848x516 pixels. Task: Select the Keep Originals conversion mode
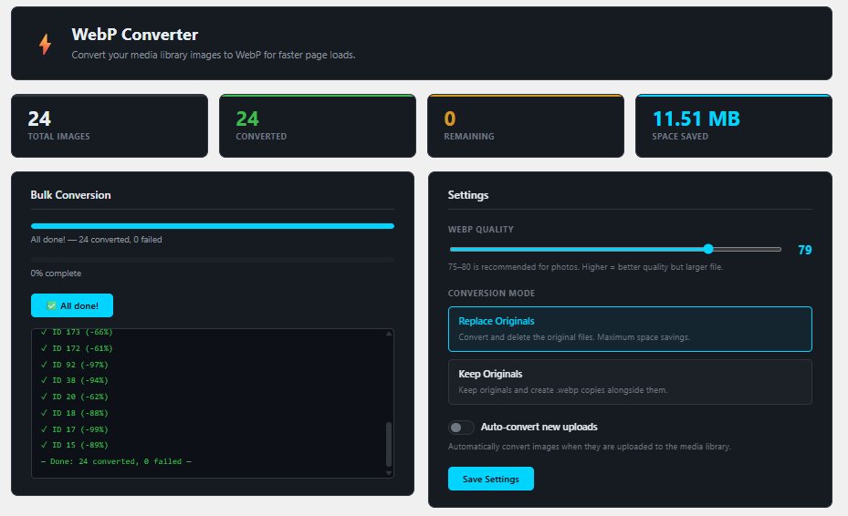tap(630, 382)
